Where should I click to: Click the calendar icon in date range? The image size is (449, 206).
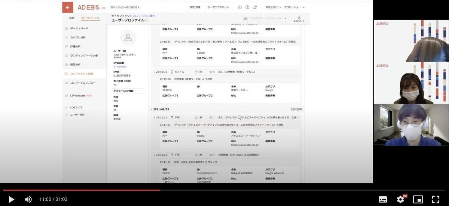coord(245,18)
